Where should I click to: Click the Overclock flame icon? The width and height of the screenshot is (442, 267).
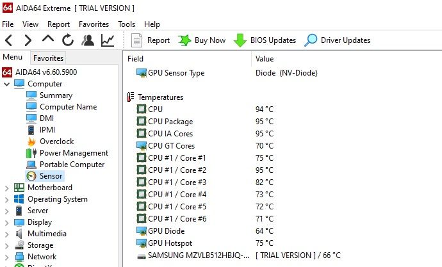tap(31, 142)
